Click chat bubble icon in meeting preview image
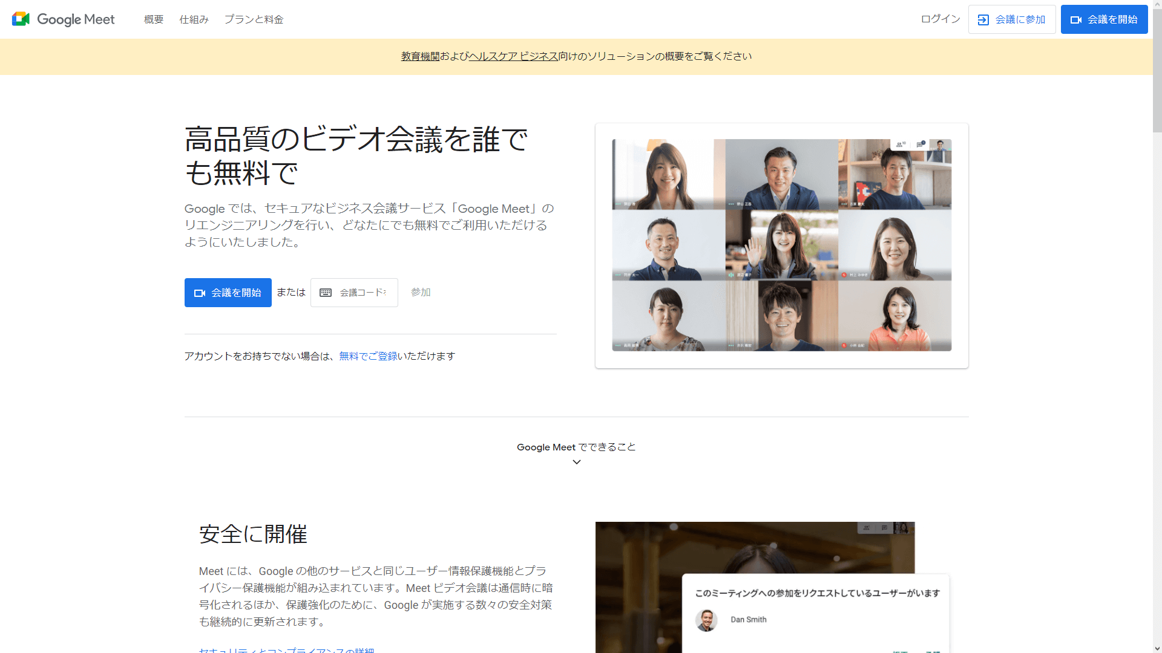Viewport: 1162px width, 653px height. point(920,145)
